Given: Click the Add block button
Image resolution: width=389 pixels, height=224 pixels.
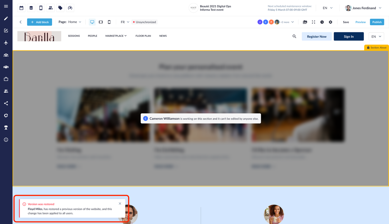Looking at the screenshot, I should [39, 22].
